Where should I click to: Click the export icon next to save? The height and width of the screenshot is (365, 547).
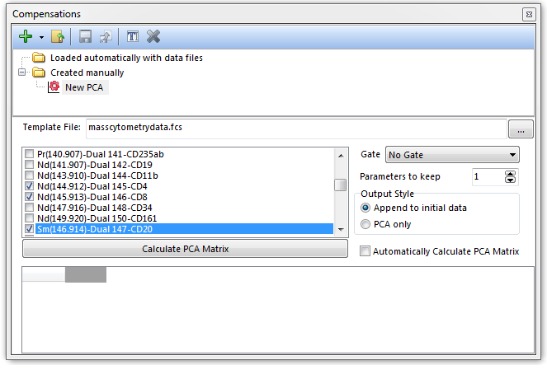coord(106,36)
